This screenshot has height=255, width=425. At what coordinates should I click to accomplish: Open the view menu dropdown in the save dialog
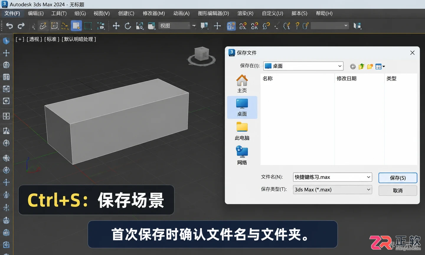point(380,66)
